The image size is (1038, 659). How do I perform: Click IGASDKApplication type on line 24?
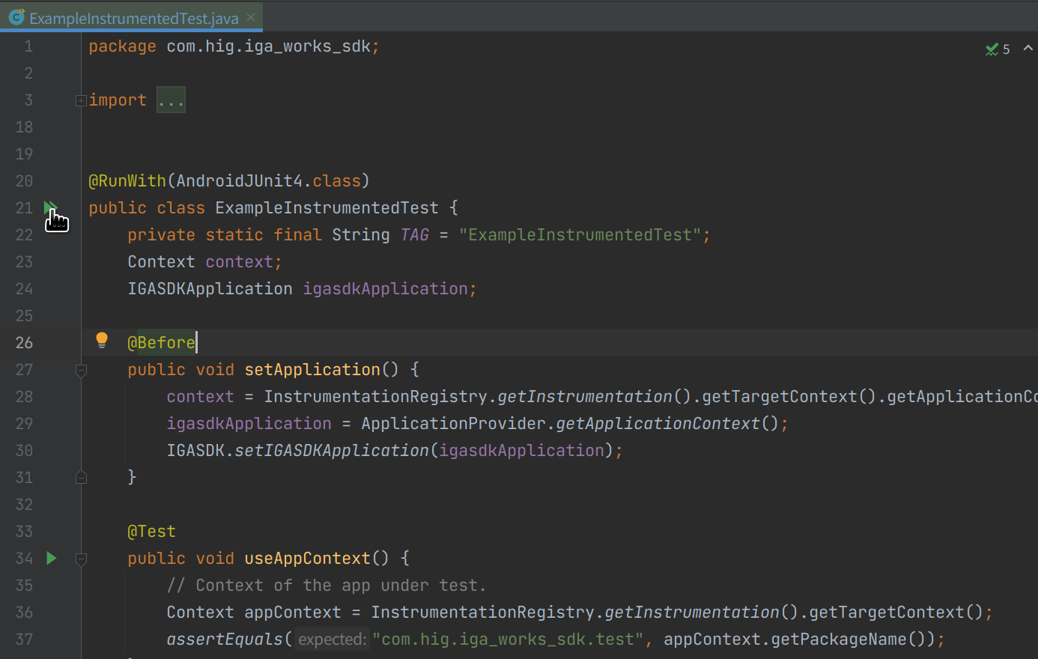(x=210, y=288)
